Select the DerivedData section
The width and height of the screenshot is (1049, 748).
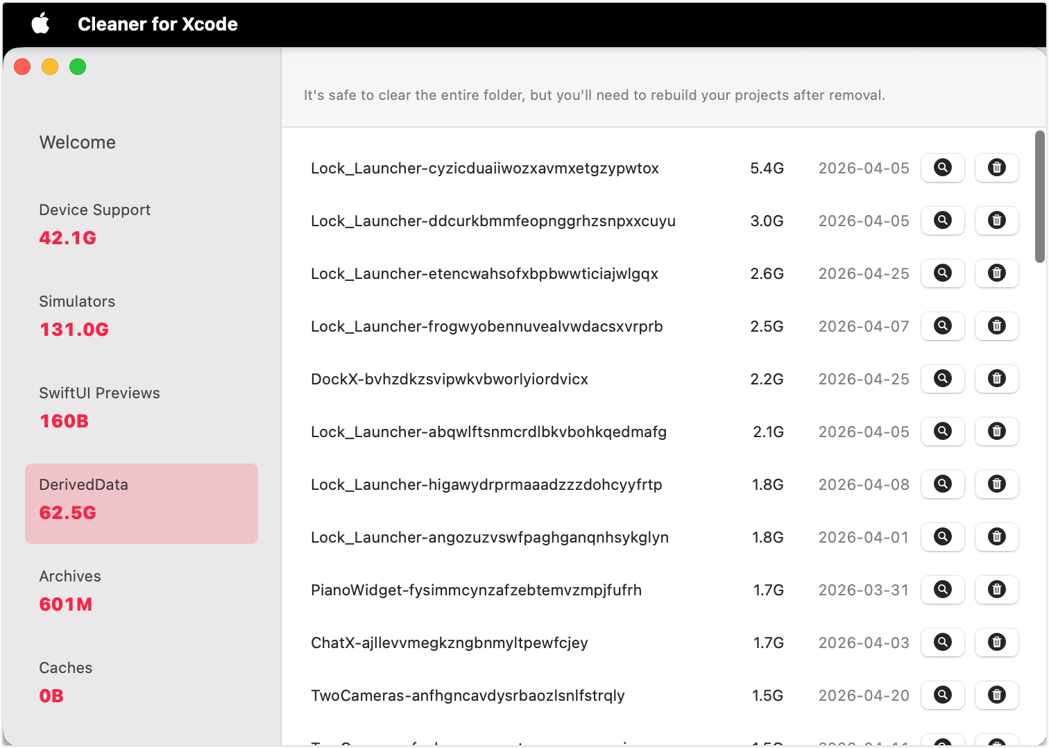[x=142, y=504]
